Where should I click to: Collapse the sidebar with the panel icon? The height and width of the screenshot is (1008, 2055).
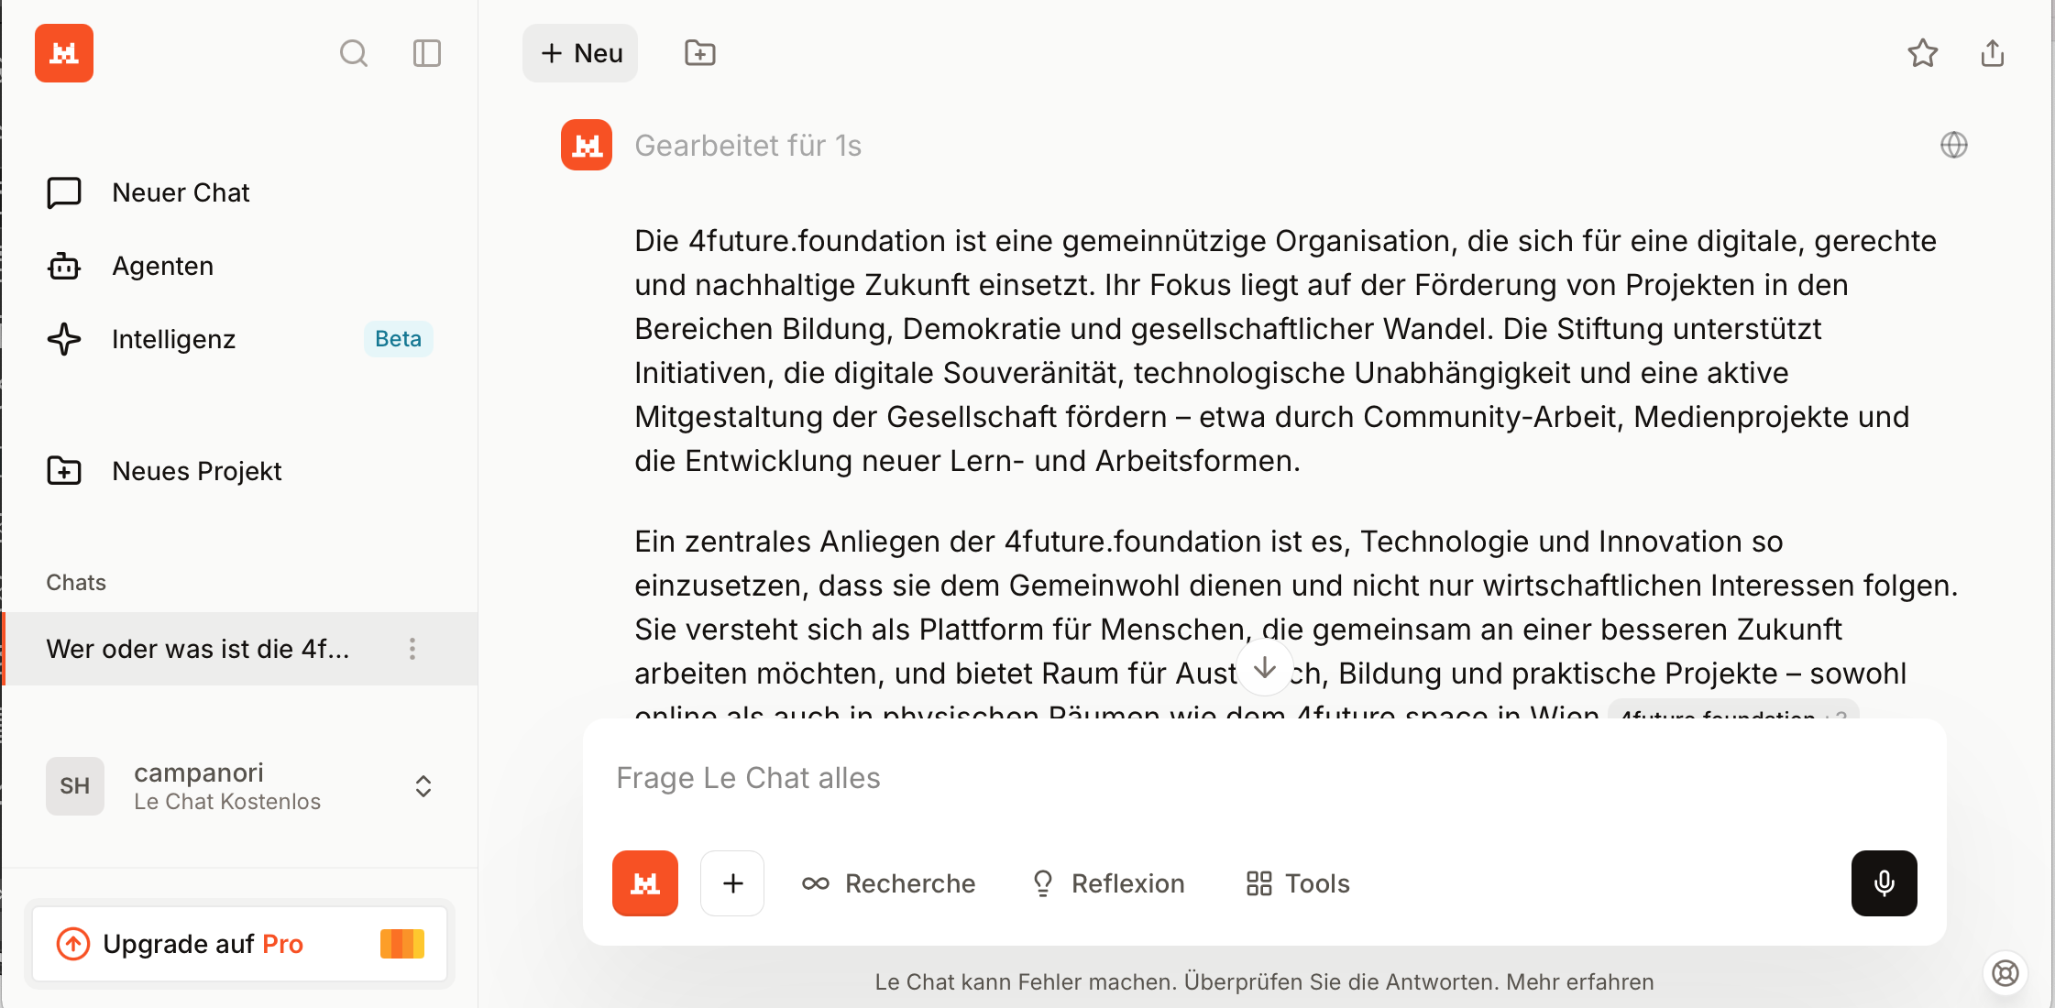[x=427, y=53]
